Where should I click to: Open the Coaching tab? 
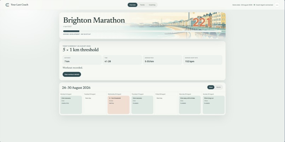pyautogui.click(x=152, y=5)
